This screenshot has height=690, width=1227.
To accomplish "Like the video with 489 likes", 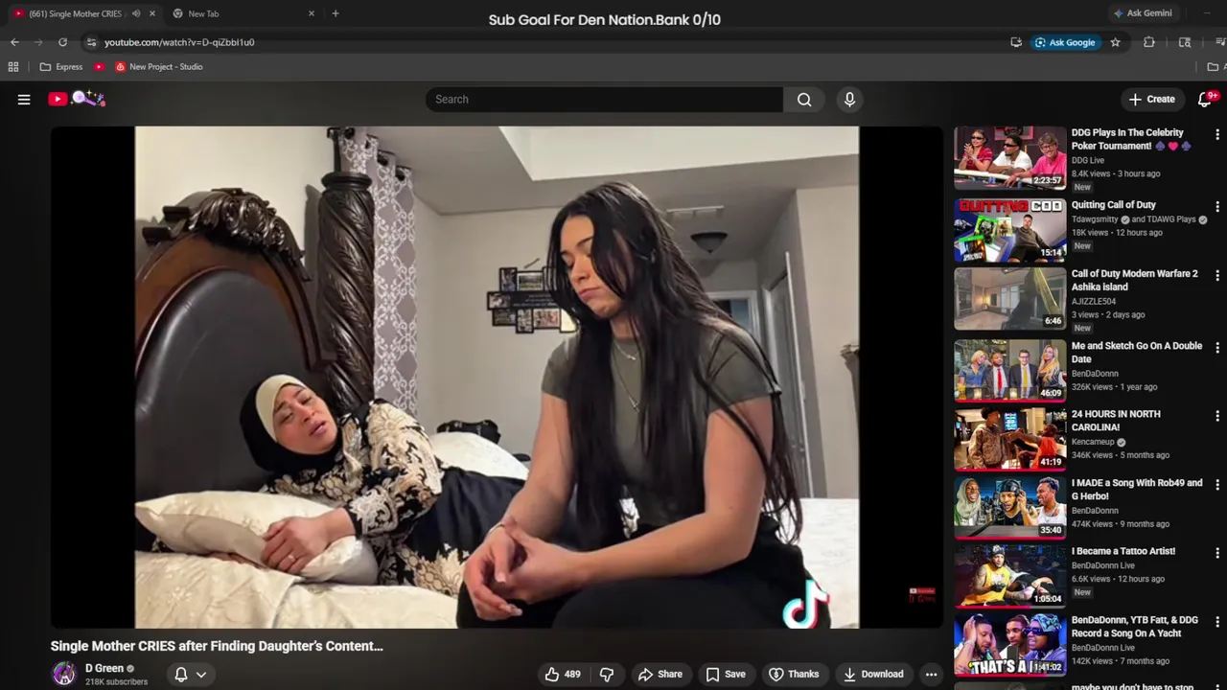I will coord(563,674).
